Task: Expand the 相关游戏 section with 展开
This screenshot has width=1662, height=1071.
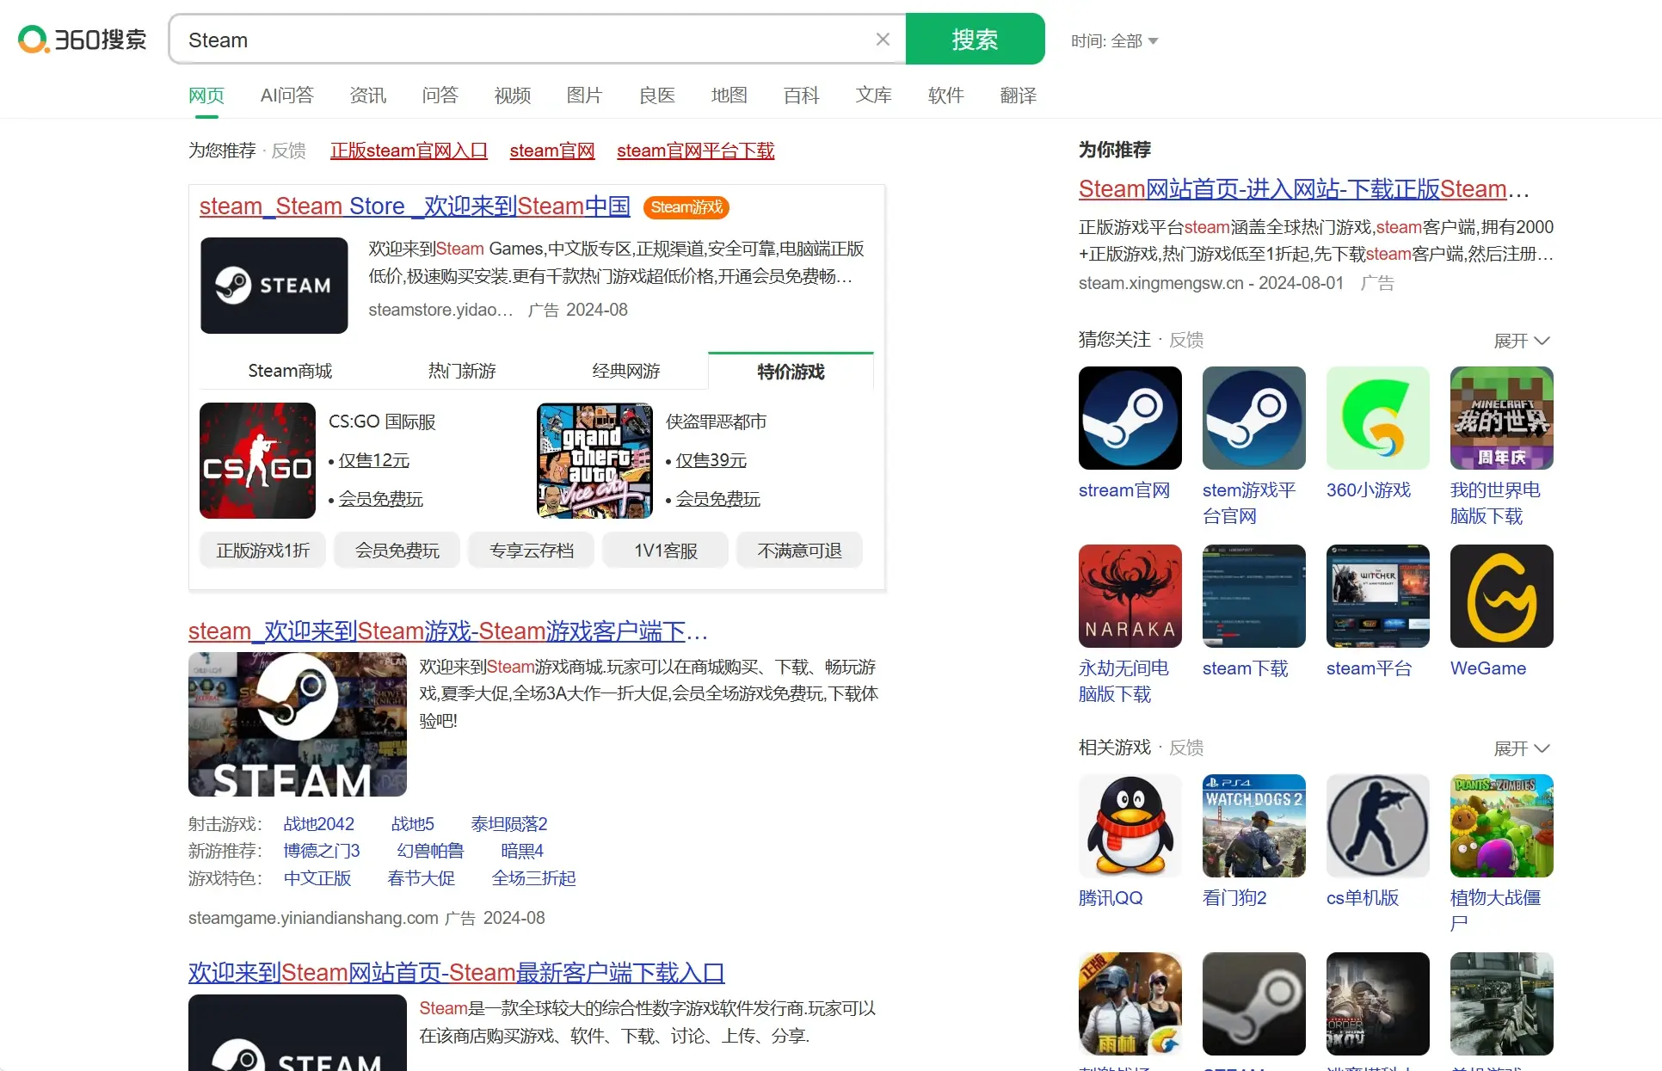Action: (1522, 748)
